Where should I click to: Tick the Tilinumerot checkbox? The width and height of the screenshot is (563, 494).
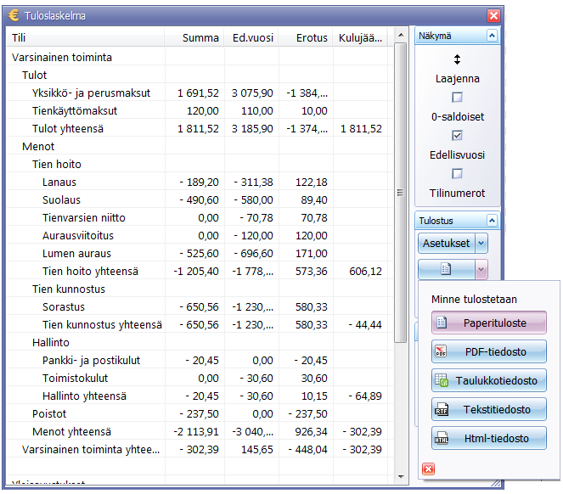[x=457, y=174]
